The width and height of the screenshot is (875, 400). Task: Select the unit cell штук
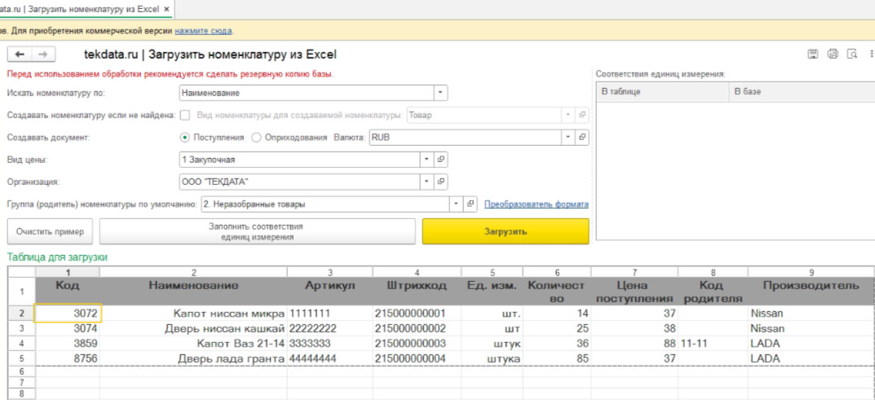coord(493,344)
